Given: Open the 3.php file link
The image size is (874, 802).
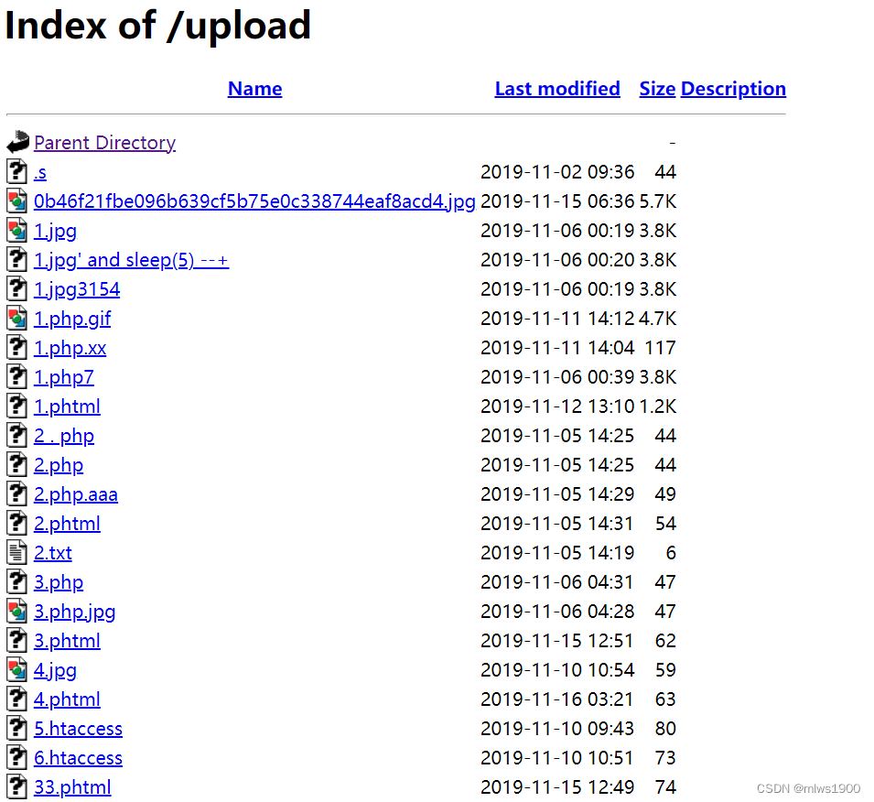Looking at the screenshot, I should [59, 582].
